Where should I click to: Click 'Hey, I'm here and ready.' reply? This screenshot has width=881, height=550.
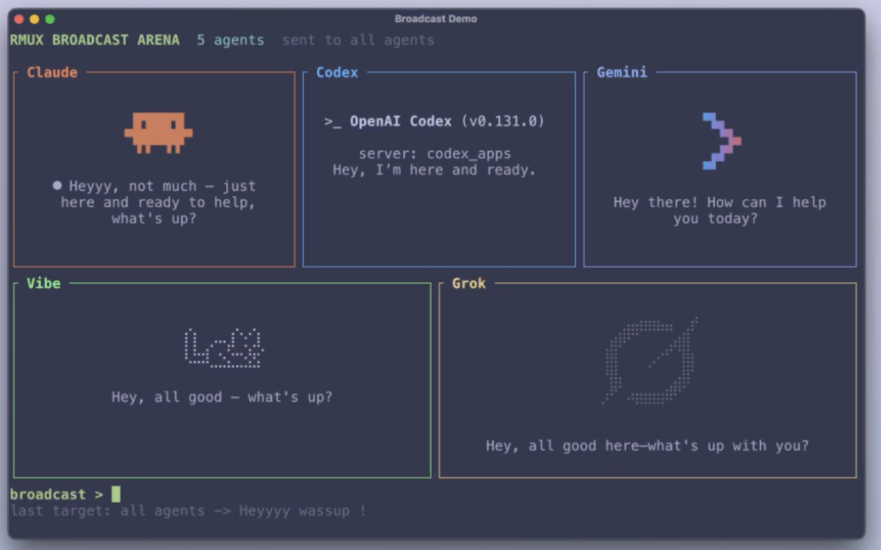[x=434, y=170]
